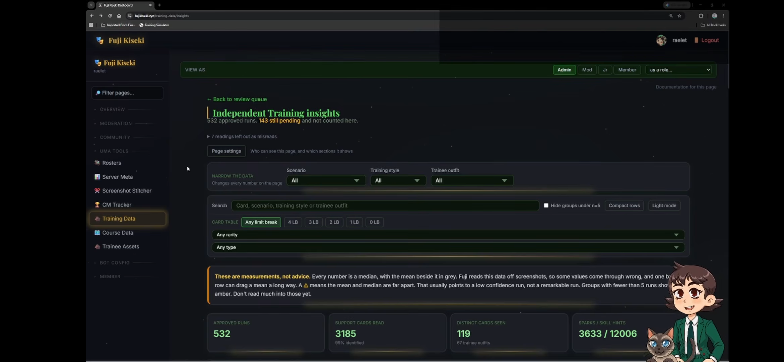This screenshot has width=784, height=362.
Task: Open site information icon in address bar
Action: pyautogui.click(x=130, y=16)
